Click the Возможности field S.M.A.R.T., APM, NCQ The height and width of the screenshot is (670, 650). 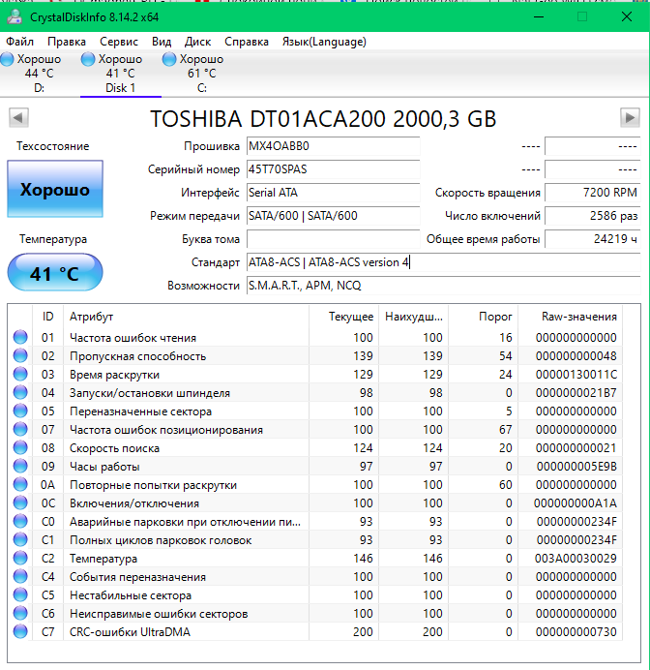coord(443,285)
